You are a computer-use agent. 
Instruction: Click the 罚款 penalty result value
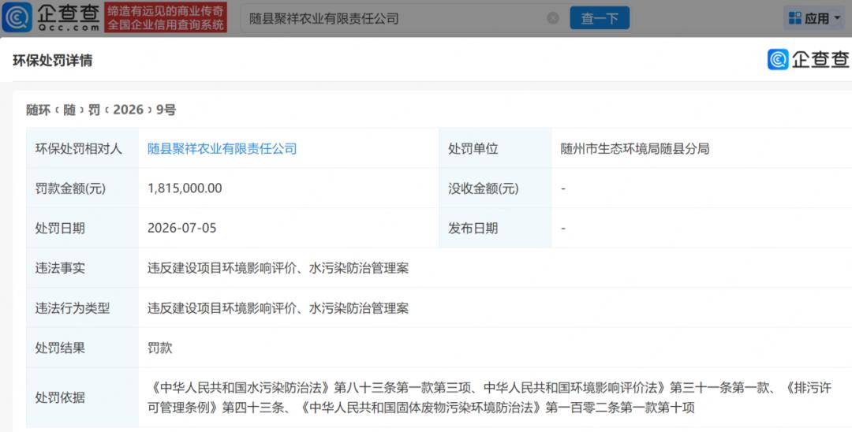click(x=159, y=348)
